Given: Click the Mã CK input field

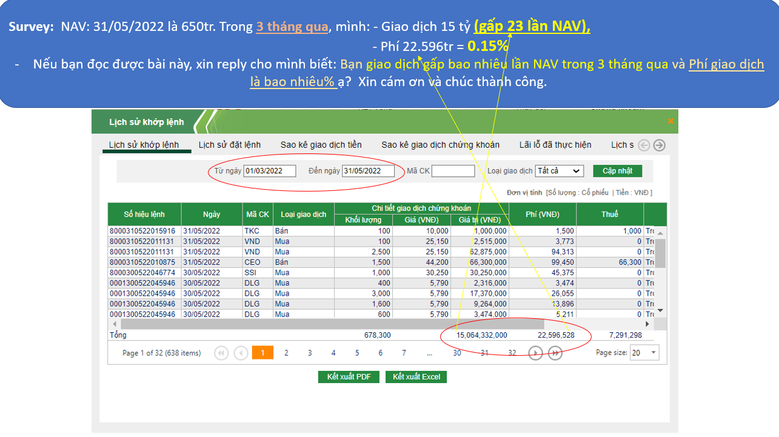Looking at the screenshot, I should pos(453,171).
